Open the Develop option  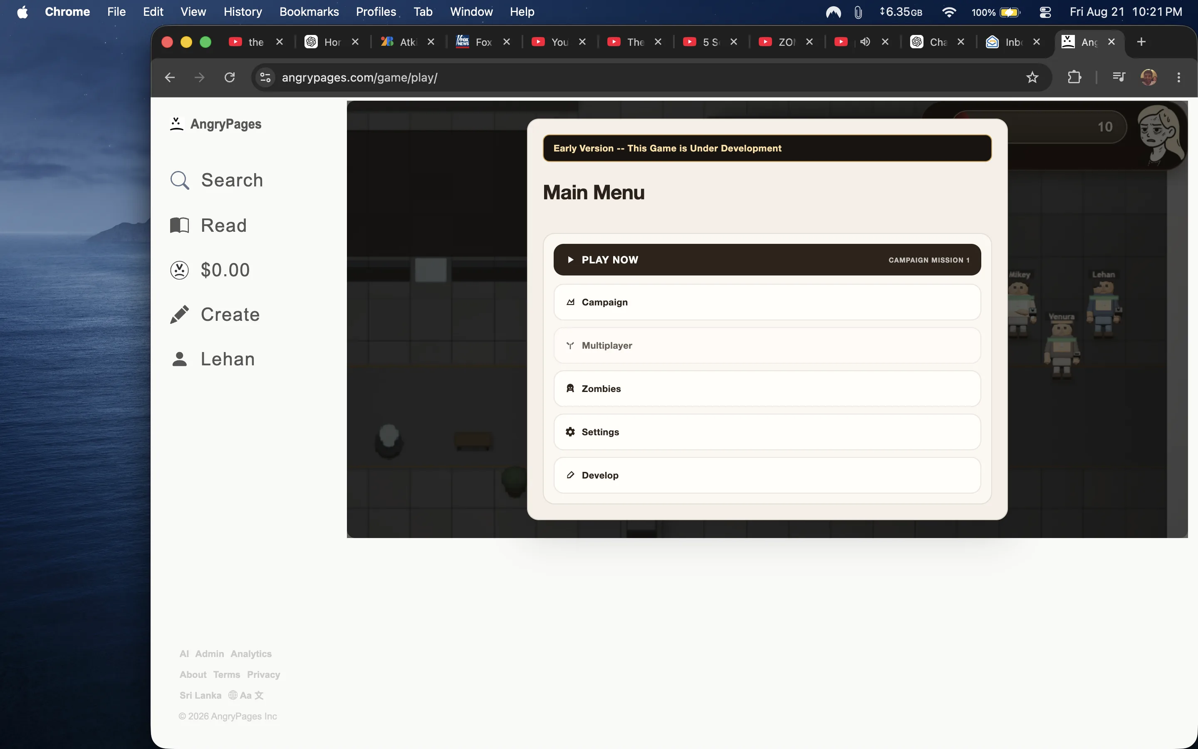(x=767, y=476)
